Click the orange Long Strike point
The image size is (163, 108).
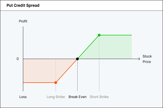[56, 83]
